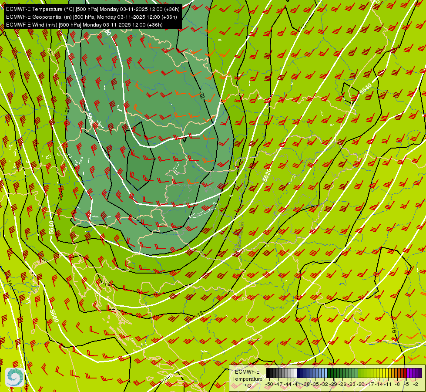Click the -17 legend scale value
Image resolution: width=426 pixels, height=392 pixels.
(370, 384)
